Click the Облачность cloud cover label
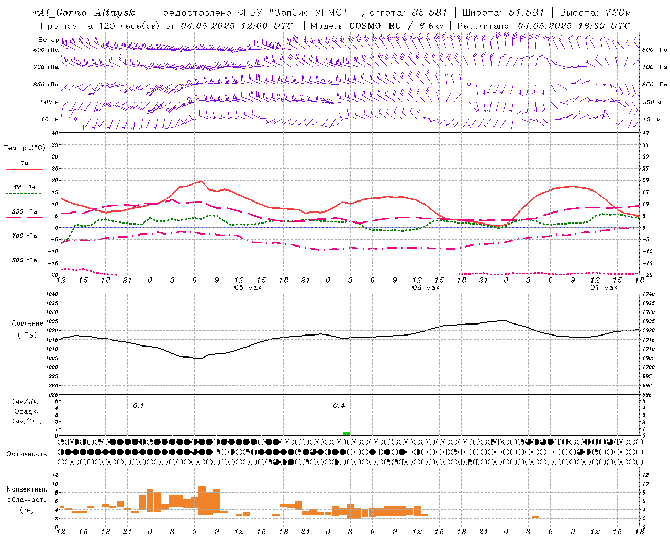The image size is (670, 536). 27,454
